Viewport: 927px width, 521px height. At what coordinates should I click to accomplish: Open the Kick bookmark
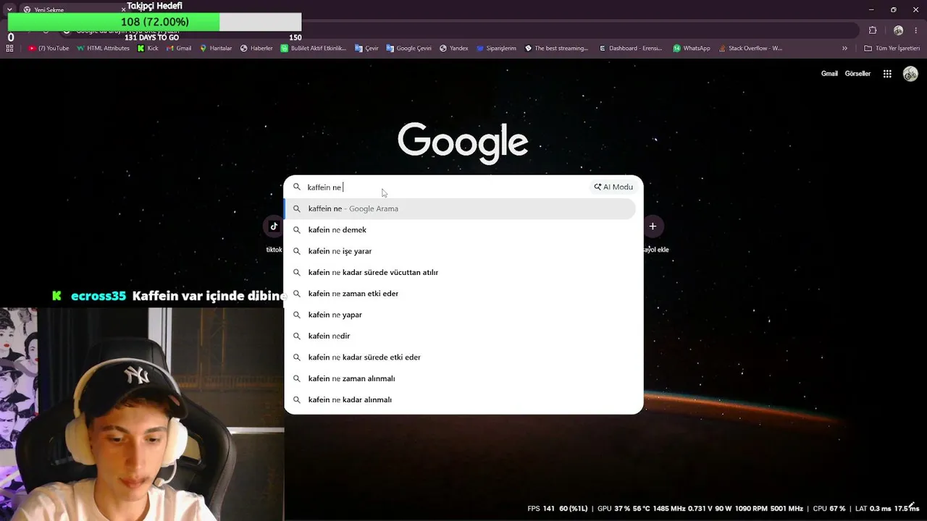[148, 48]
